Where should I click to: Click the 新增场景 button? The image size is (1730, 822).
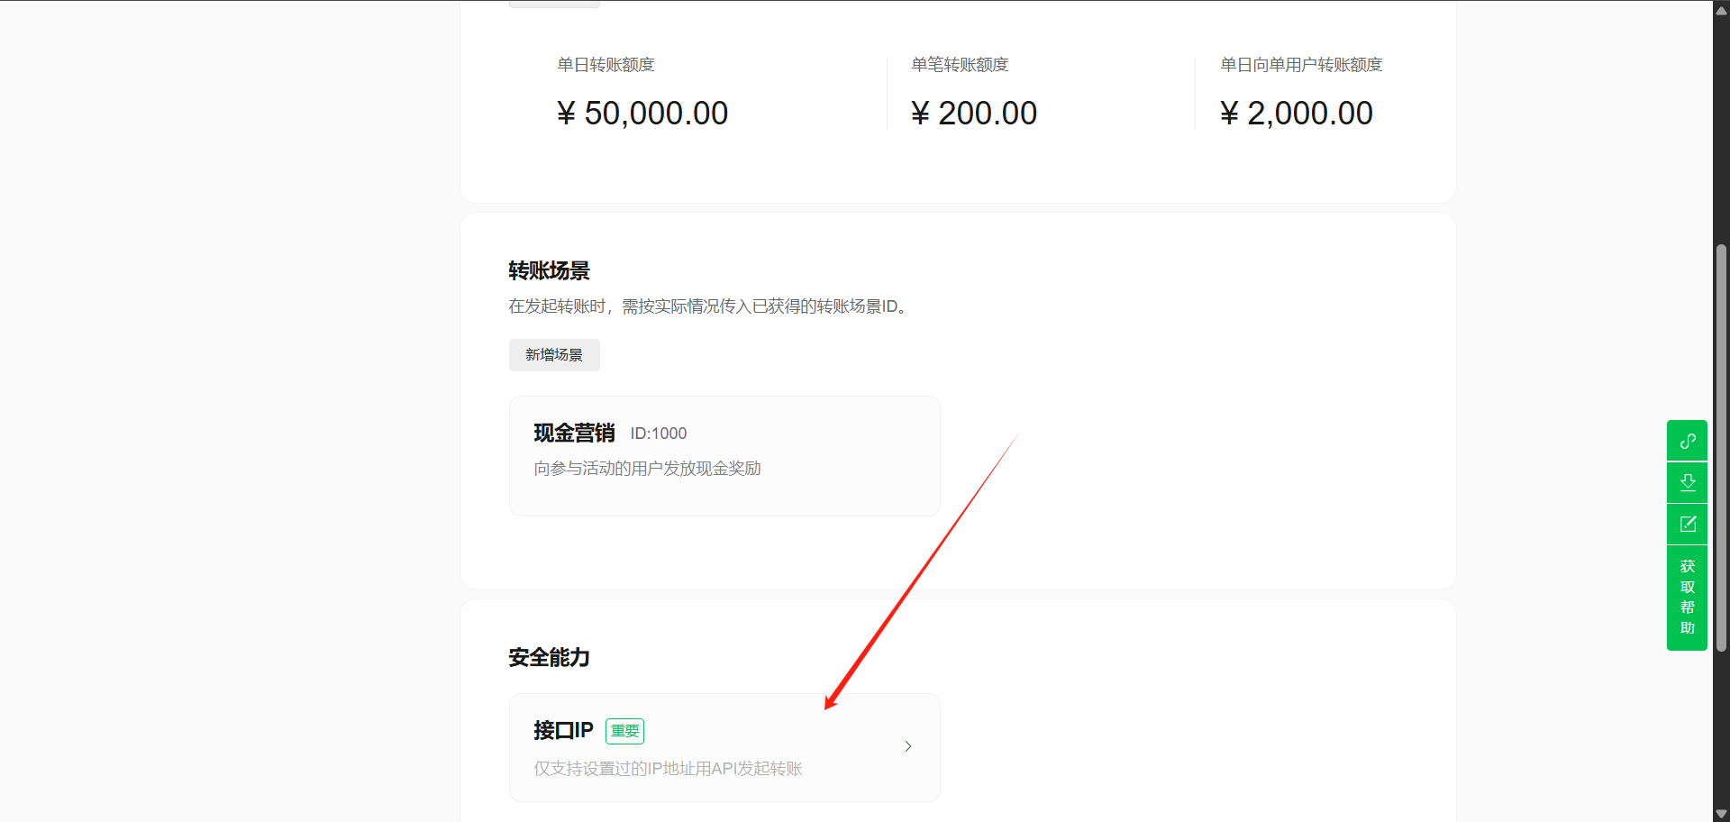click(x=554, y=355)
